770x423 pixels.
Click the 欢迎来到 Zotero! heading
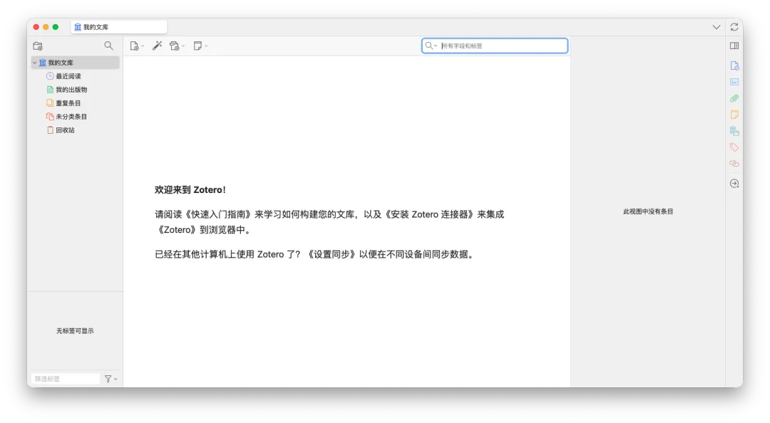pos(190,190)
